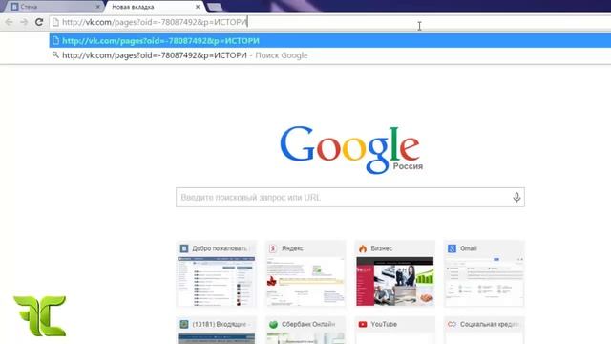The width and height of the screenshot is (611, 344).
Task: Click the browser back arrow
Action: tap(9, 22)
